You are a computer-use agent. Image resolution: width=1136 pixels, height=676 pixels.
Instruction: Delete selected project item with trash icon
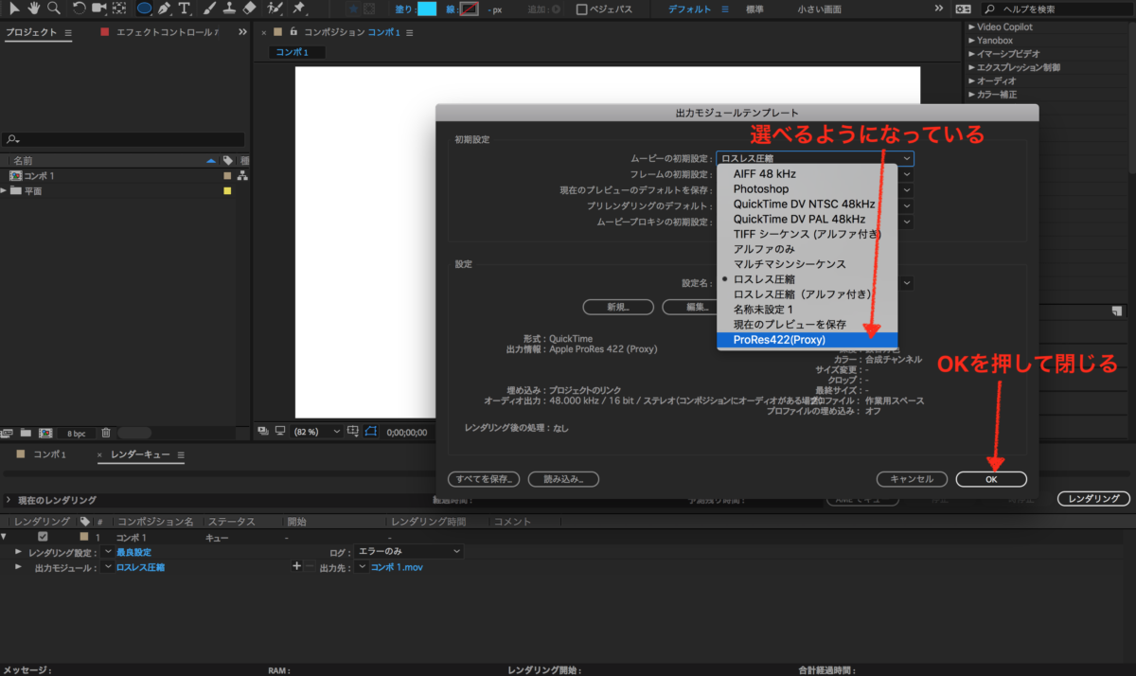tap(106, 433)
